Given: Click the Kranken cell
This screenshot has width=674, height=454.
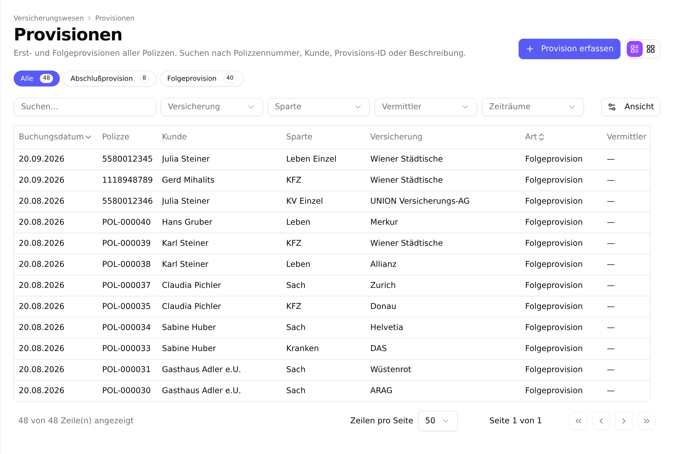Looking at the screenshot, I should [x=302, y=348].
